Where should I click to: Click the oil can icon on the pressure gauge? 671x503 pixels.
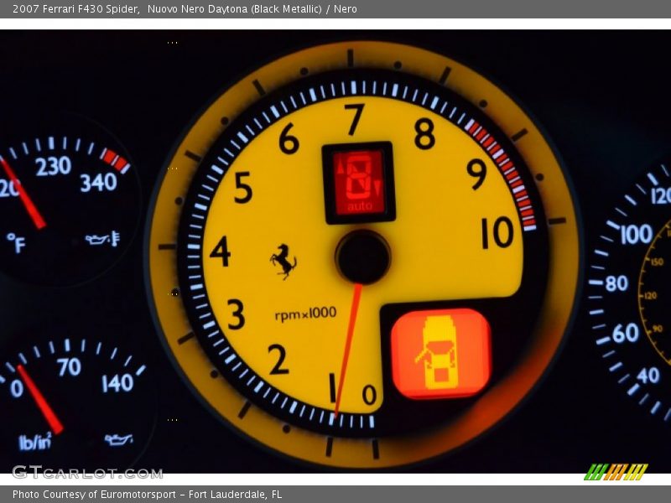[118, 439]
